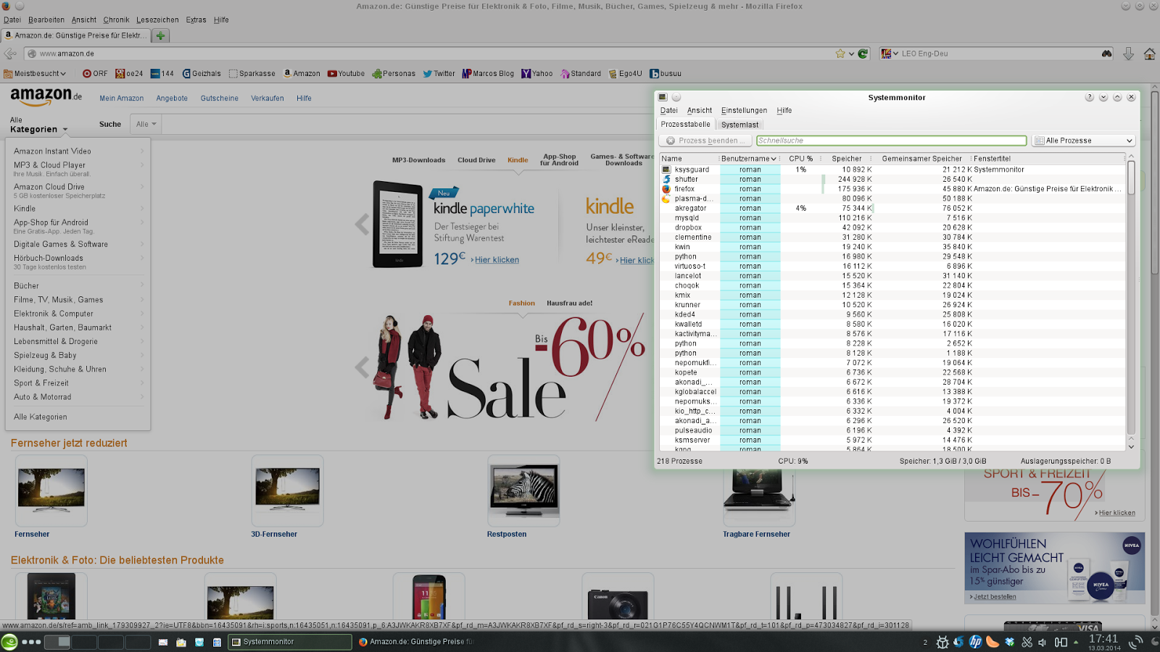This screenshot has width=1160, height=652.
Task: Open the clock showing 17:41
Action: point(1103,638)
